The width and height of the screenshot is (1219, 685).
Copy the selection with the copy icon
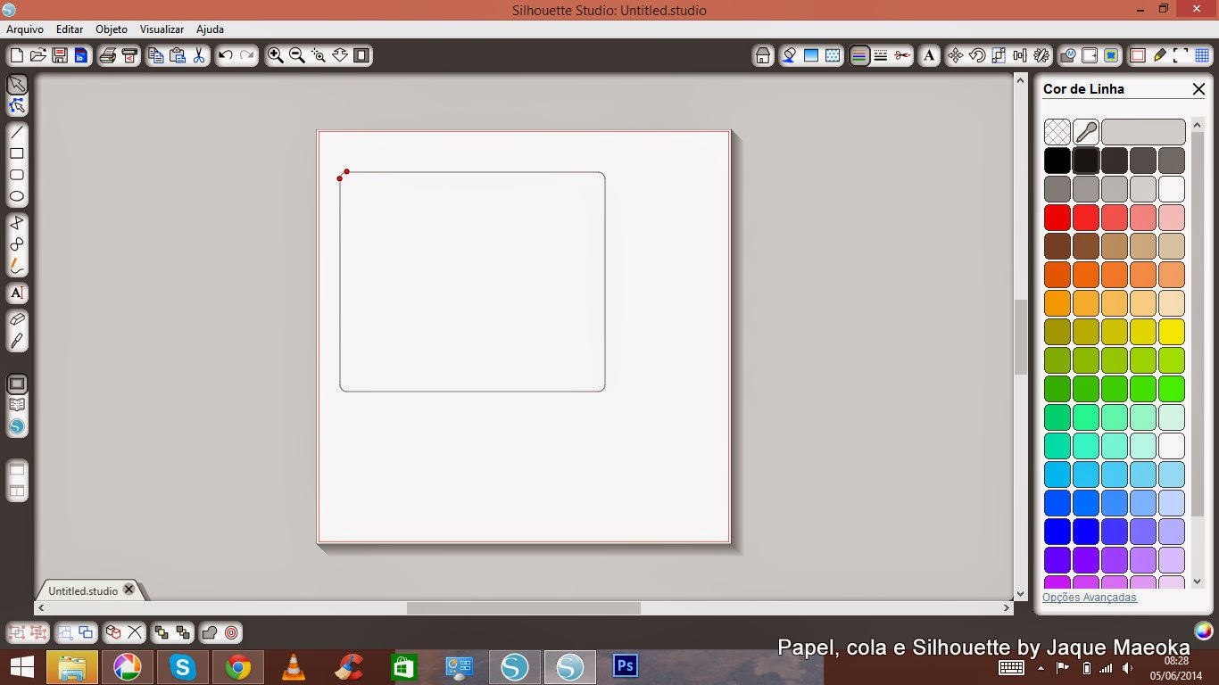point(156,55)
